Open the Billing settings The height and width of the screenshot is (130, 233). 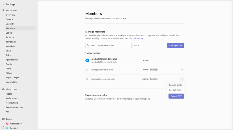[20, 73]
